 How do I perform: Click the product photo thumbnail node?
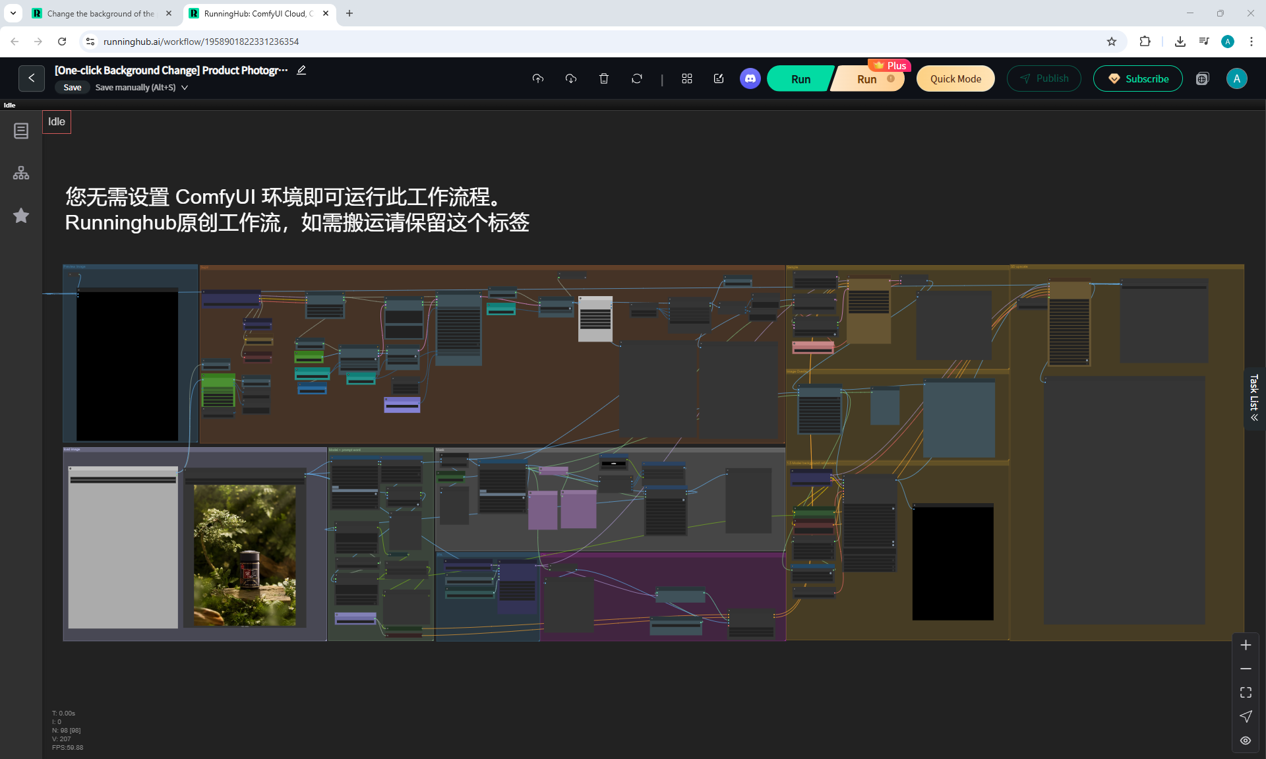(245, 555)
